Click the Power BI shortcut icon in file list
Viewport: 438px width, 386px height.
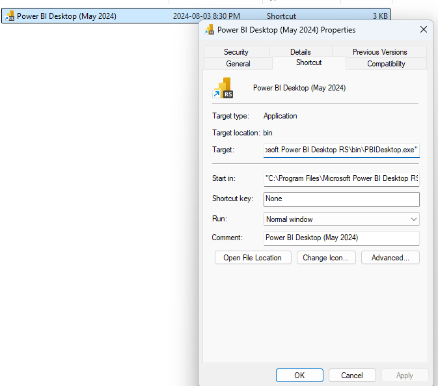coord(10,16)
